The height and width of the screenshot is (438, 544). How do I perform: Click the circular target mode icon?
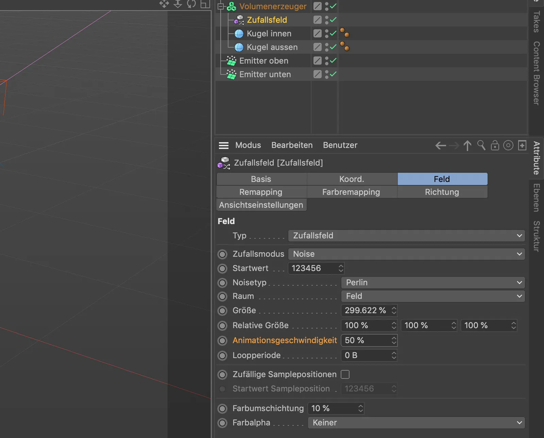point(508,146)
